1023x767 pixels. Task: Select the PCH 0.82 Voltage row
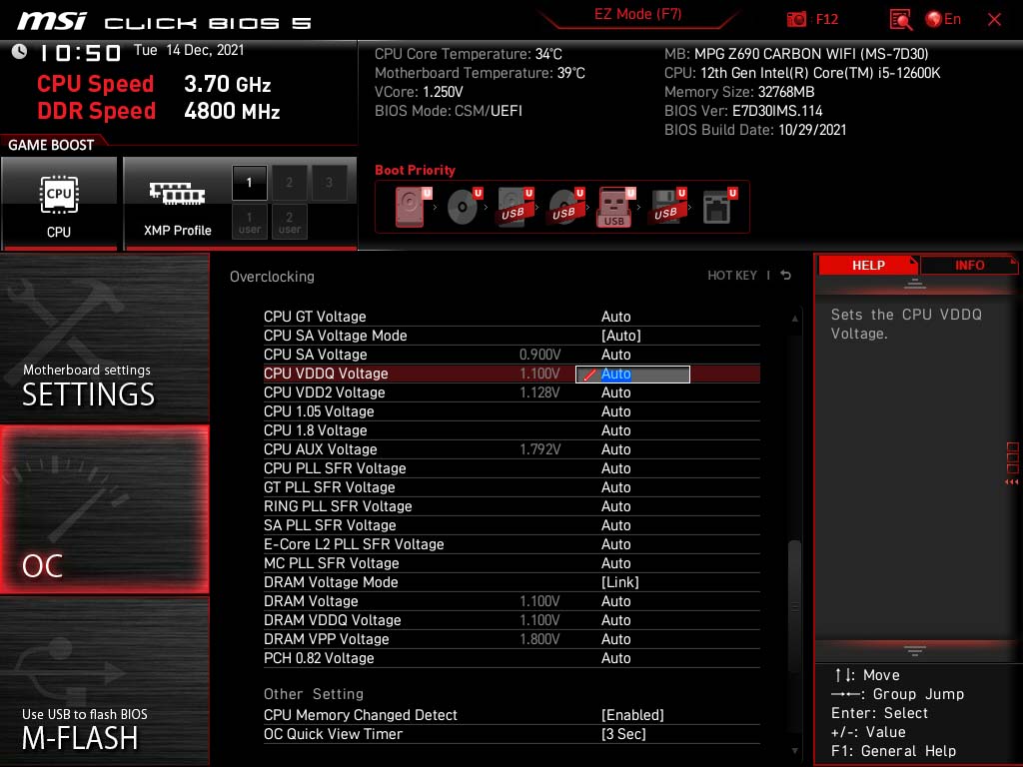511,657
